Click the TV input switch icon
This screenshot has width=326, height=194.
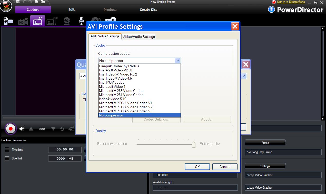point(72,129)
